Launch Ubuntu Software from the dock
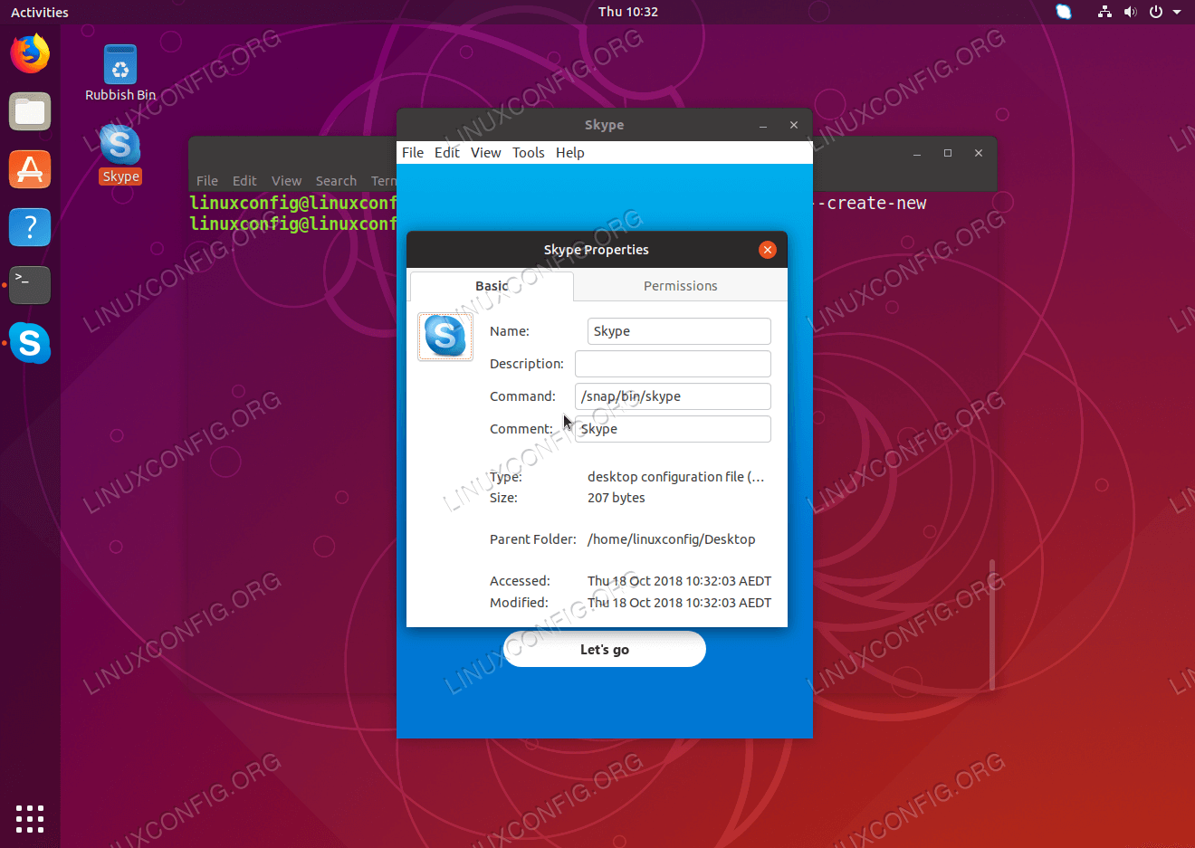The image size is (1195, 848). pyautogui.click(x=30, y=169)
